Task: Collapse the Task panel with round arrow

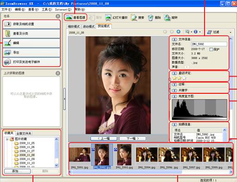Action: 58,16
